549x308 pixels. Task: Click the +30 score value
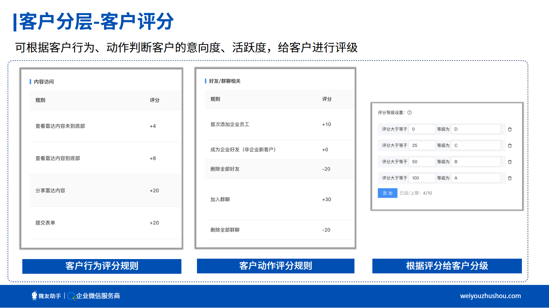coord(327,199)
